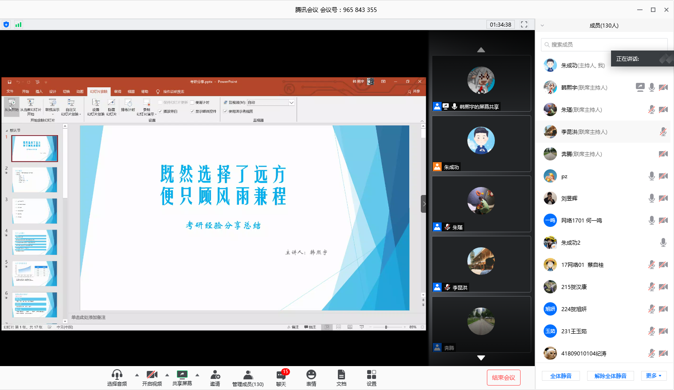Image resolution: width=674 pixels, height=390 pixels.
Task: Expand audio options arrow beside 选择音频
Action: point(137,375)
